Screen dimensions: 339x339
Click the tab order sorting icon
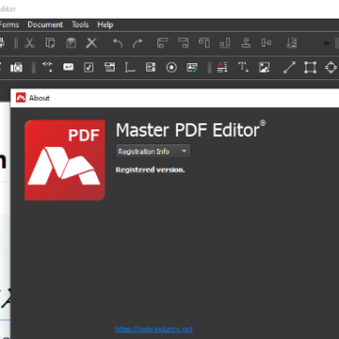tap(291, 43)
